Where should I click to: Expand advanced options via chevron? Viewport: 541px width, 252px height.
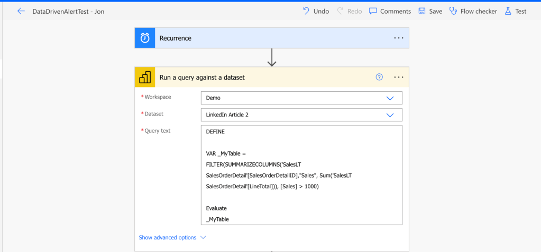[203, 238]
